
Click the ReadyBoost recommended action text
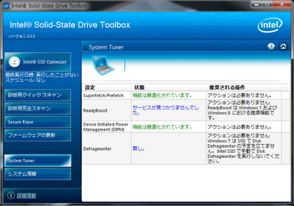242,110
